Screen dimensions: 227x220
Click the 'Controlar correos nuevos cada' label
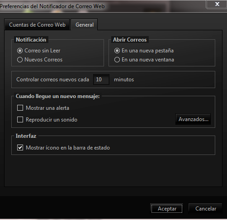[52, 80]
